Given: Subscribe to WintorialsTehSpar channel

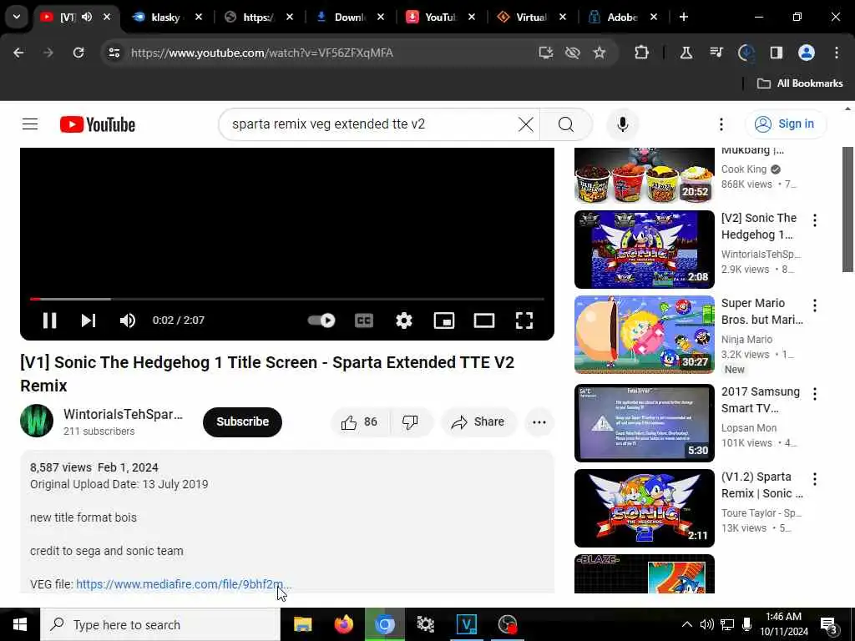Looking at the screenshot, I should pyautogui.click(x=242, y=421).
